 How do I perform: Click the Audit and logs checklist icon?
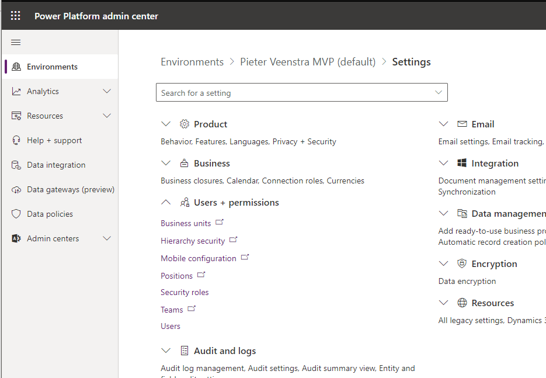point(185,351)
